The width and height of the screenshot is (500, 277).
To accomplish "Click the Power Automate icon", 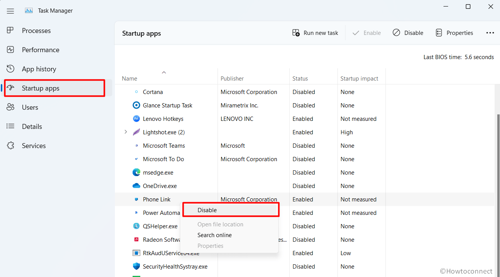I will click(136, 213).
